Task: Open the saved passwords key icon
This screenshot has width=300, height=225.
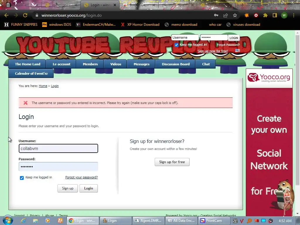Action: [216, 15]
